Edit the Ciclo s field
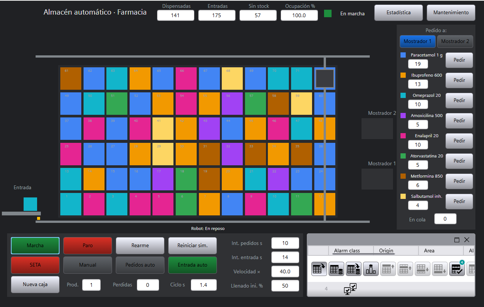Screen dimensions: 484x307 [x=204, y=285]
